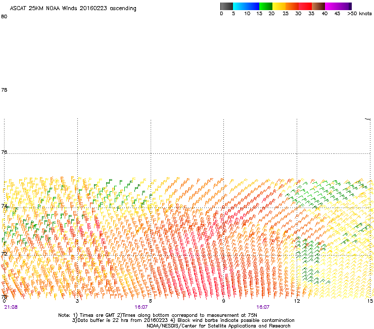This screenshot has height=329, width=374.
Task: Click the longitude label '12' on bottom axis
Action: coord(297,301)
